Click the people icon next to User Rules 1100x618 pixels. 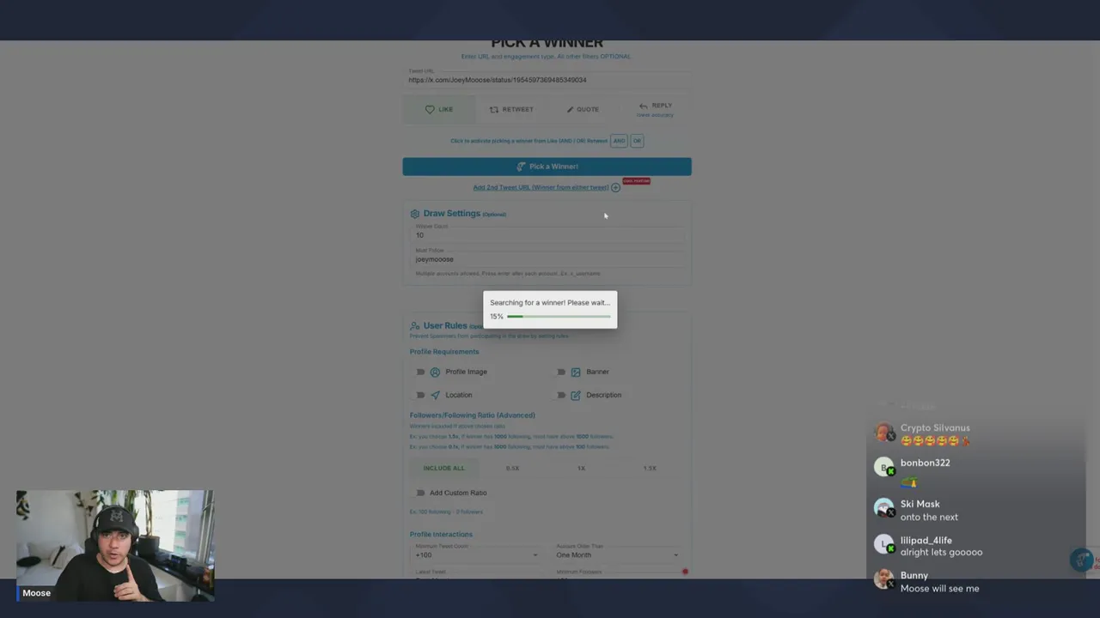pyautogui.click(x=415, y=326)
